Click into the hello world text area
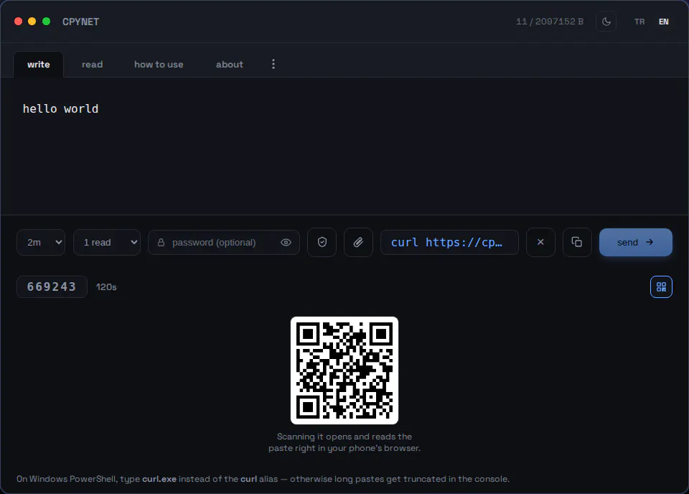The width and height of the screenshot is (689, 494). click(344, 146)
